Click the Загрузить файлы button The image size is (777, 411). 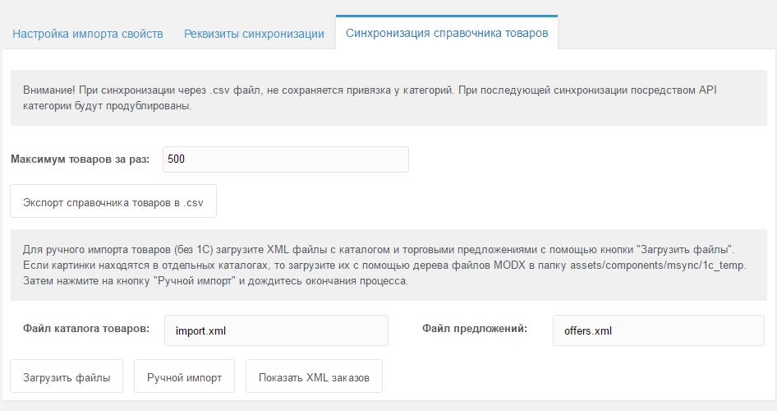[67, 376]
